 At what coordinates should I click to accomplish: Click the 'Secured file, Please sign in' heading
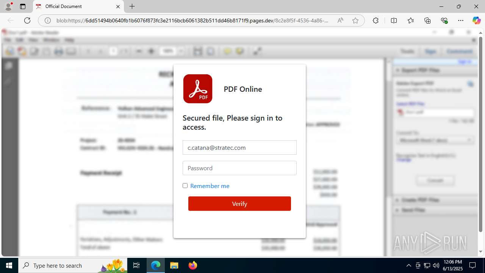click(x=232, y=122)
